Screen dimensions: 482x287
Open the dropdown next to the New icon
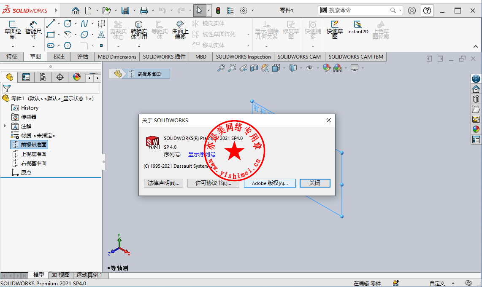pos(97,11)
